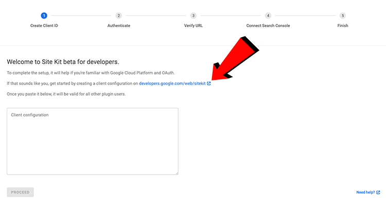Select the Verify URL step label
The height and width of the screenshot is (202, 386).
pos(193,26)
